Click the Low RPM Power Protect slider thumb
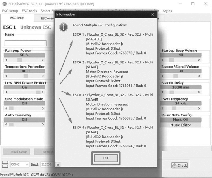The height and width of the screenshot is (178, 212). point(38,92)
